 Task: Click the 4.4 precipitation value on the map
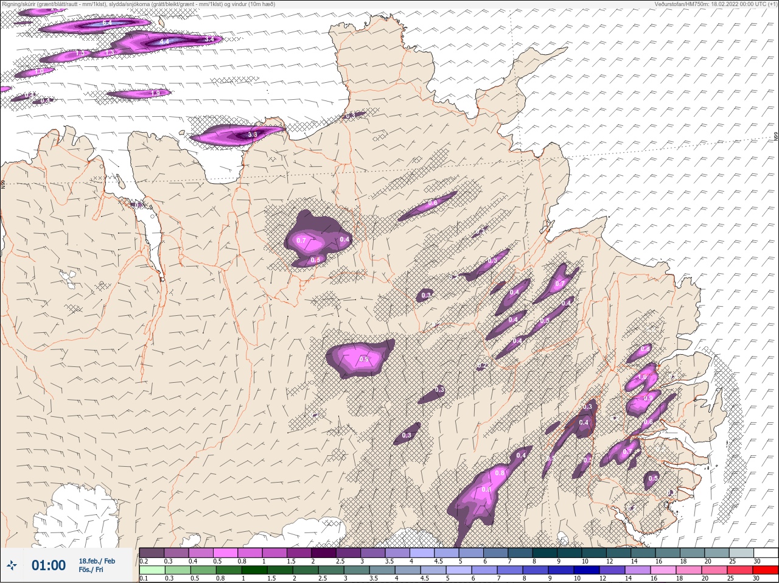[164, 42]
